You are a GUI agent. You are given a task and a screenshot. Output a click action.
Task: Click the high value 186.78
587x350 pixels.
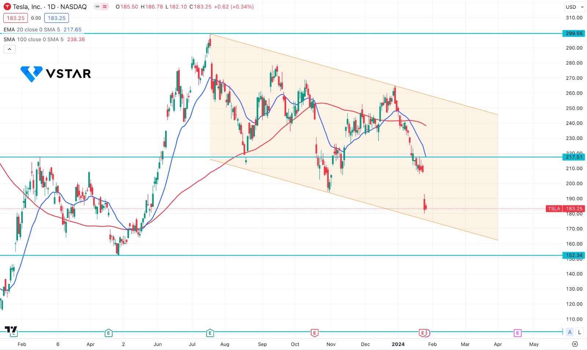pos(154,7)
